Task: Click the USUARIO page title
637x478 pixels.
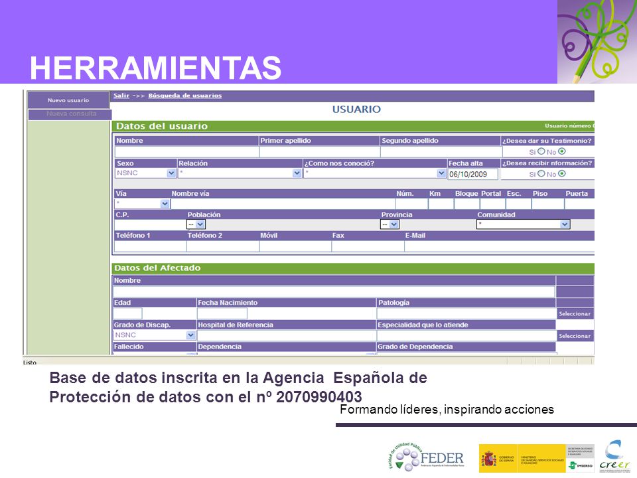Action: tap(356, 109)
